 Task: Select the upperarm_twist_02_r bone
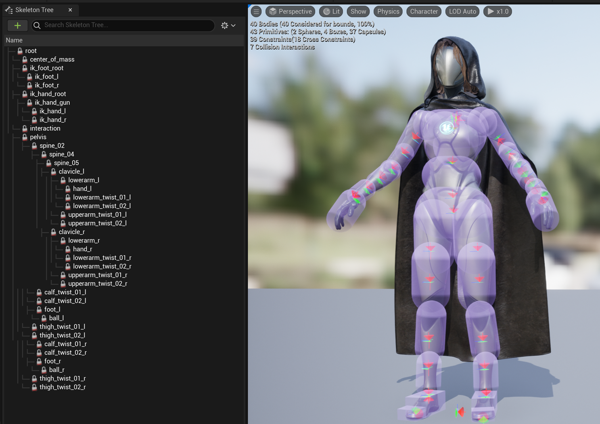98,283
